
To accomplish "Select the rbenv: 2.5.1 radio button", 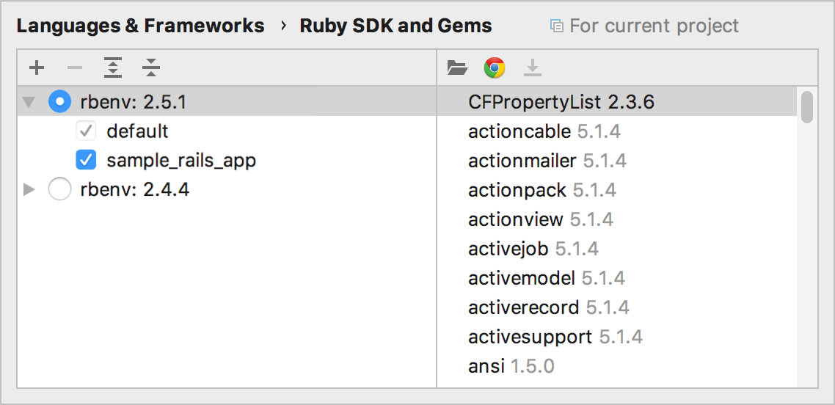I will coord(59,102).
